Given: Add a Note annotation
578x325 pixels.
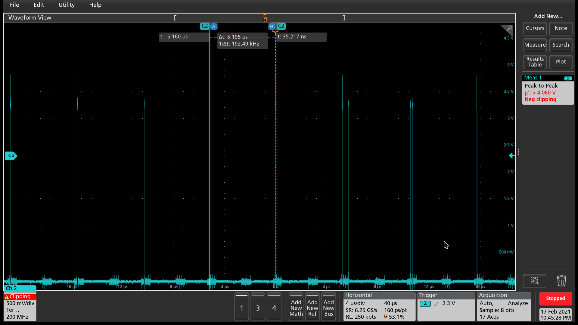Looking at the screenshot, I should pos(561,28).
